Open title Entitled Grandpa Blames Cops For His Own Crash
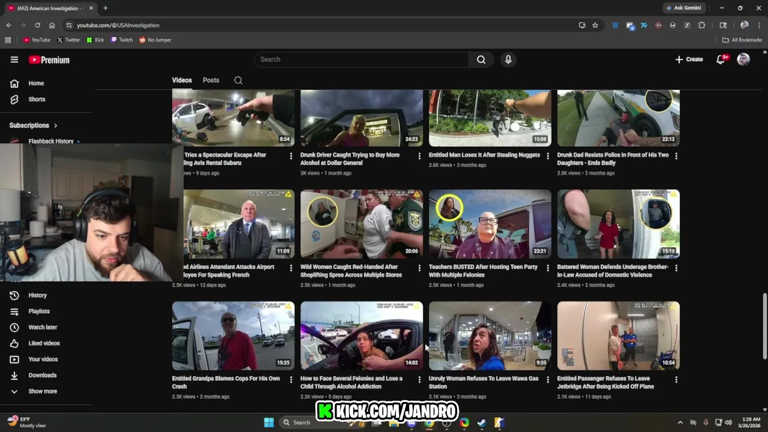Image resolution: width=768 pixels, height=432 pixels. tap(226, 382)
